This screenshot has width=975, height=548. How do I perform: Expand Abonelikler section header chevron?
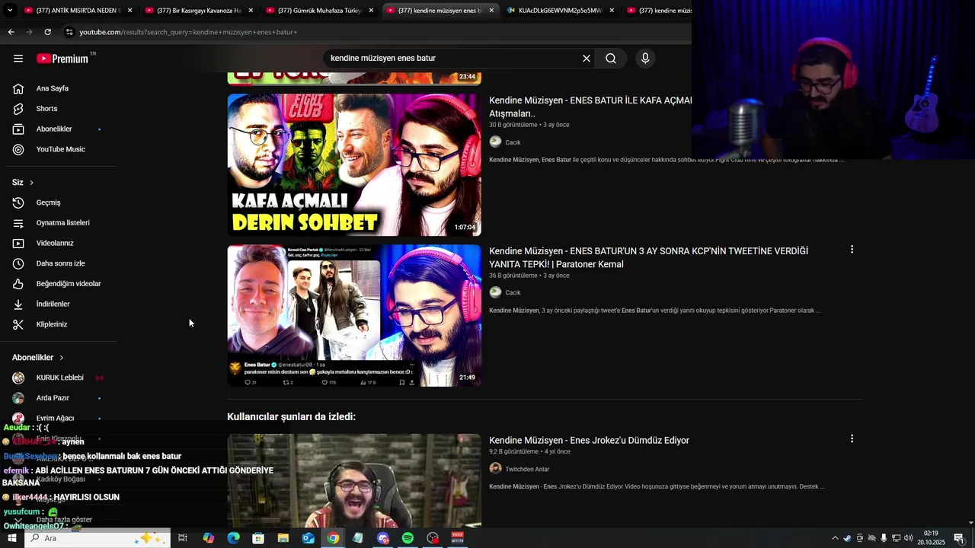[x=62, y=358]
